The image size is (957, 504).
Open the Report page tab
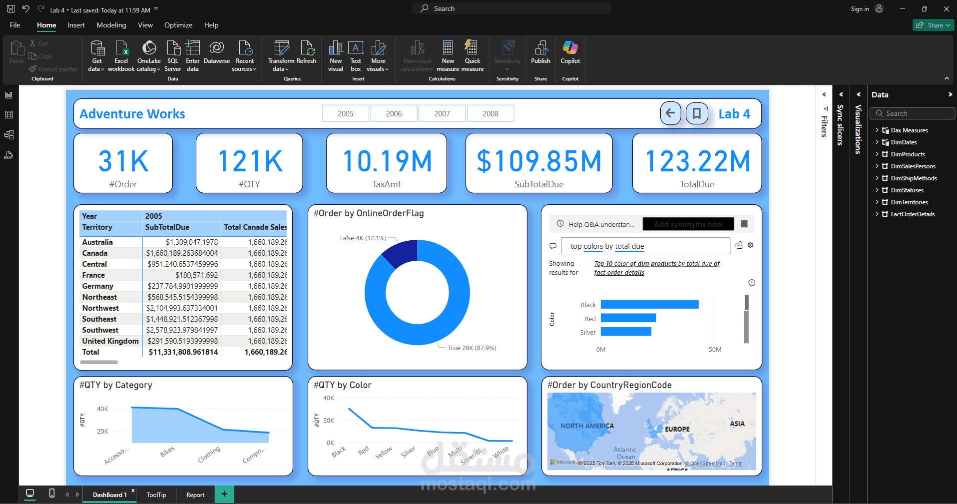(x=195, y=495)
